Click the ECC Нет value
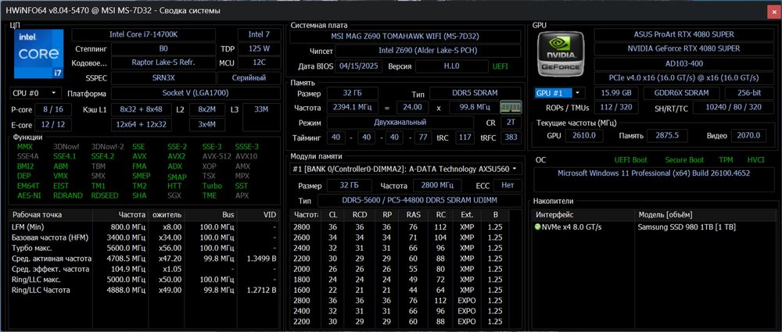The image size is (782, 332). 508,185
